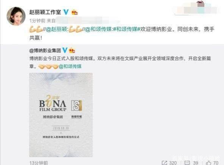Click the membership crown badge beside 赵丽颖工作室
This screenshot has height=165, width=224.
point(75,12)
